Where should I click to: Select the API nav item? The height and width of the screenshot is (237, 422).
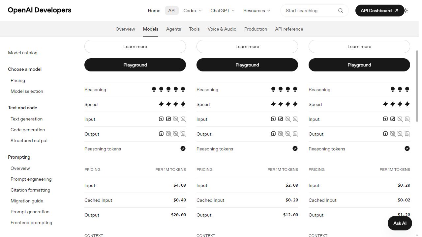coord(172,11)
